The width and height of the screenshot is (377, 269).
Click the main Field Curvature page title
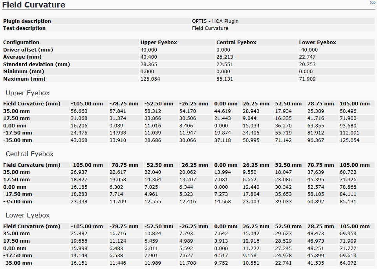(34, 5)
